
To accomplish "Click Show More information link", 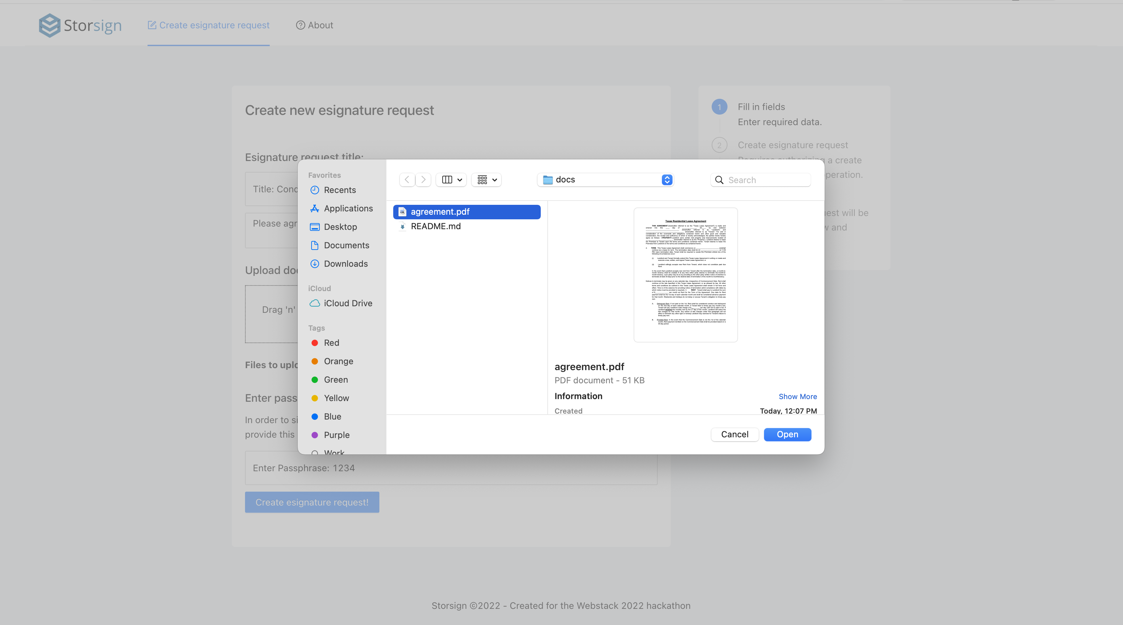I will point(797,396).
